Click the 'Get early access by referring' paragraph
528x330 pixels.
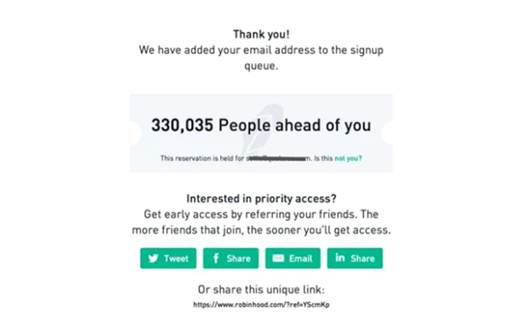(x=261, y=222)
